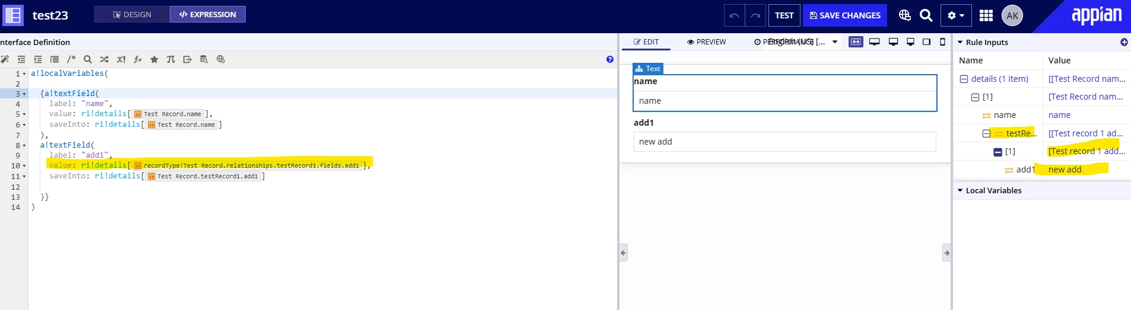Image resolution: width=1131 pixels, height=310 pixels.
Task: Click the Test Record.testRecord1.add1 chip on line 11
Action: tap(202, 176)
